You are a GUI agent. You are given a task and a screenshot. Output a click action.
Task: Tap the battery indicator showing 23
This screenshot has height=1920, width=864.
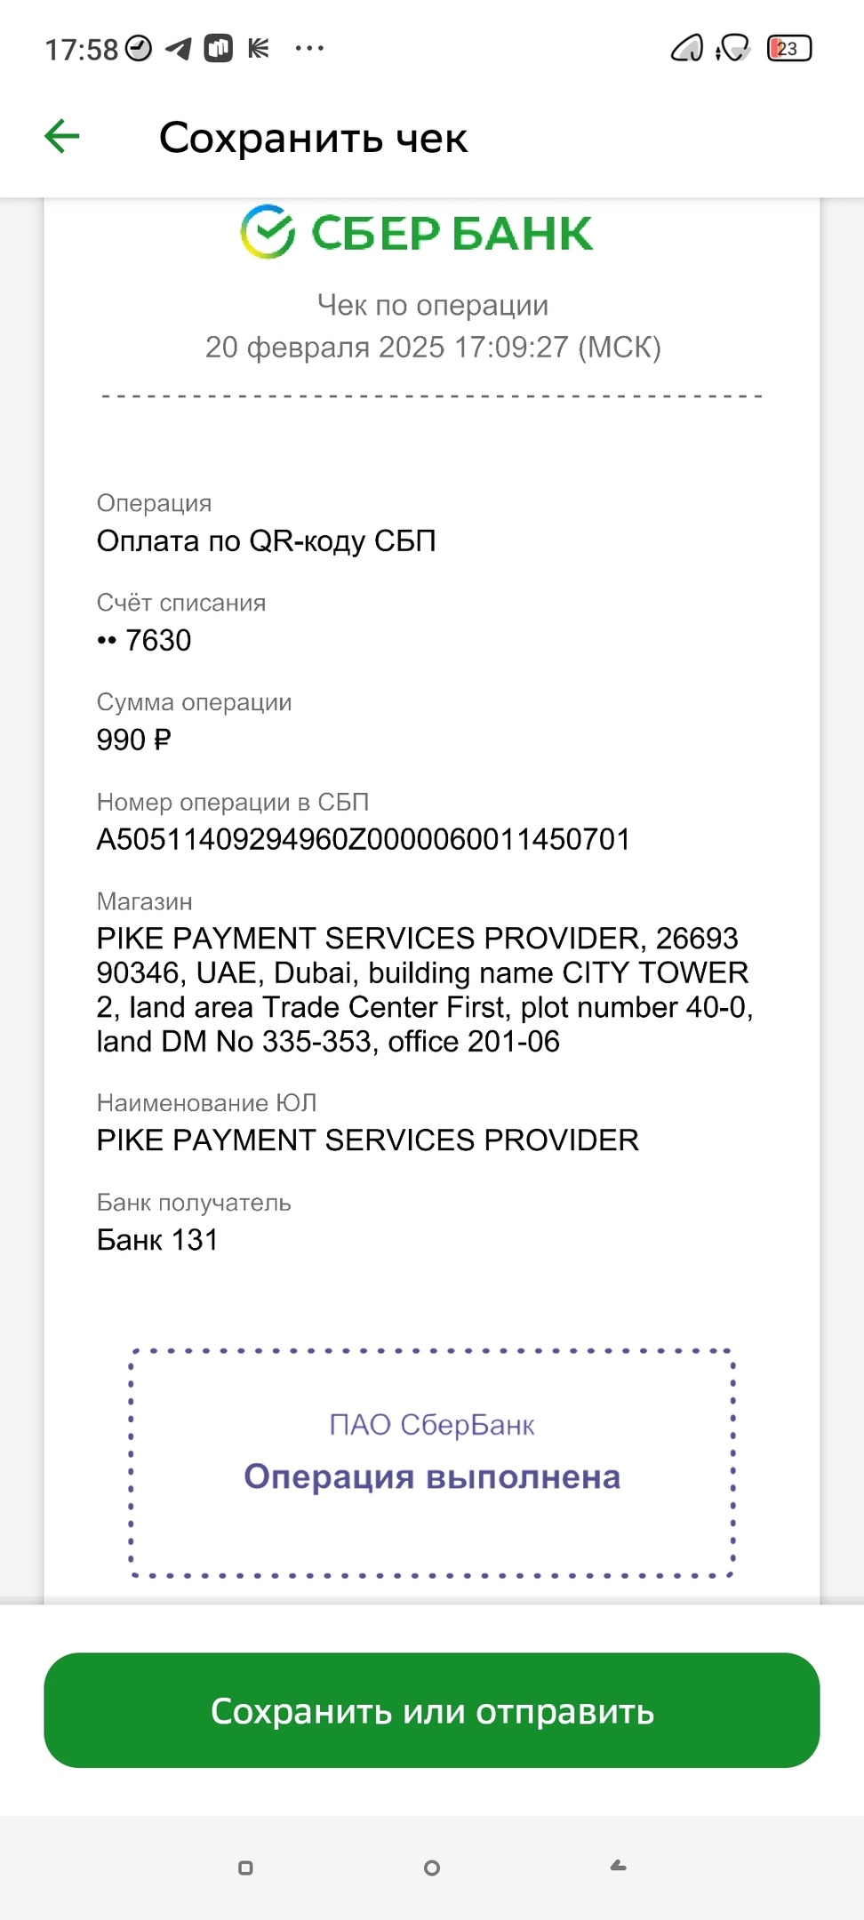[789, 48]
